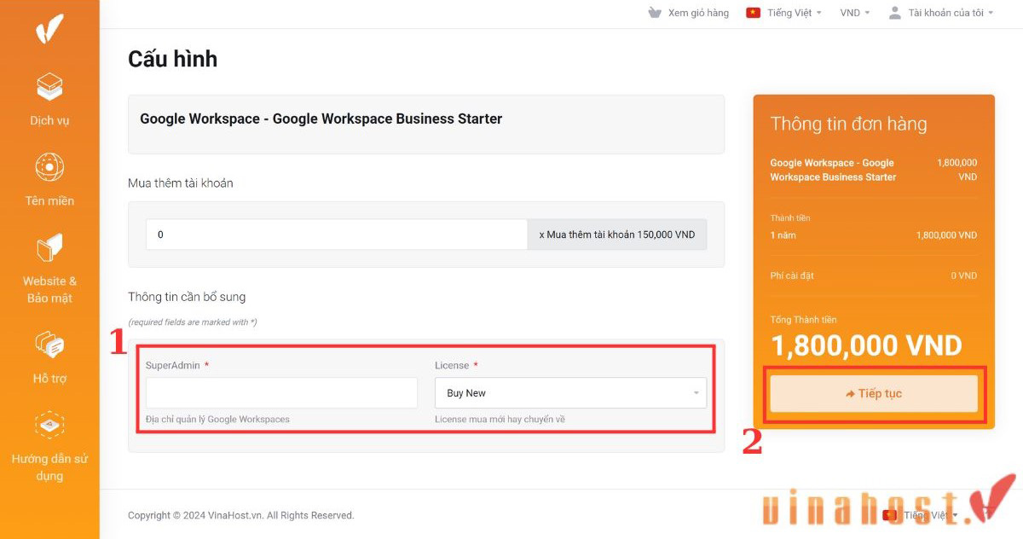
Task: Click the 1,800,000 VND total amount
Action: tap(866, 345)
